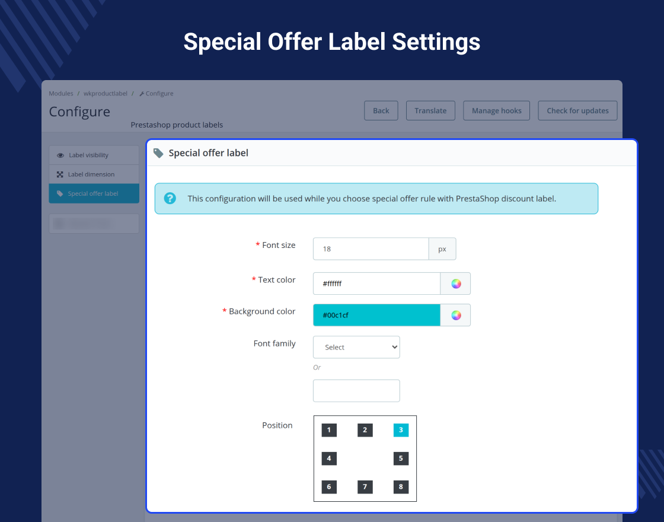Click Check for updates button
This screenshot has height=522, width=664.
(577, 110)
